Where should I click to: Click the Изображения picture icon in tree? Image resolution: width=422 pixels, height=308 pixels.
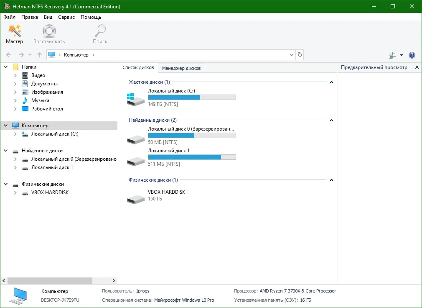[x=25, y=92]
